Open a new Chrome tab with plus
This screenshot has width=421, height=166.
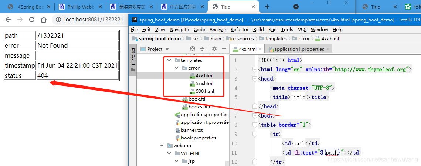[x=267, y=7]
